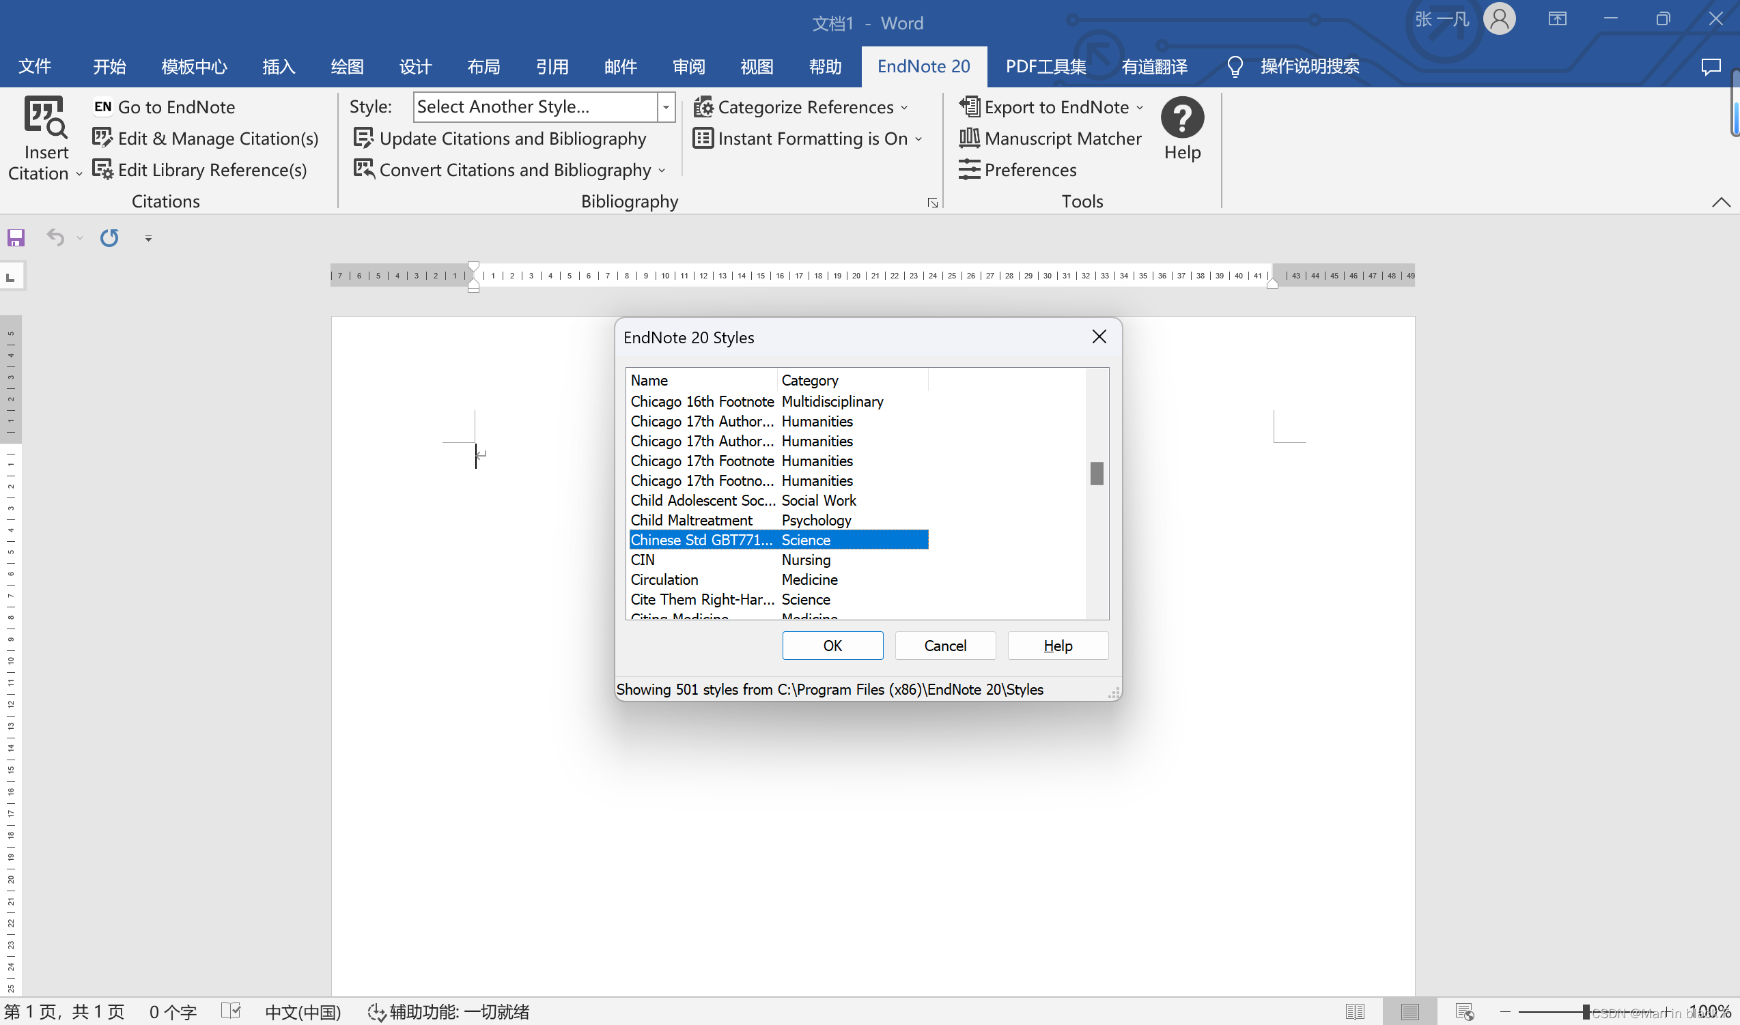This screenshot has width=1740, height=1025.
Task: Sort by Name column header
Action: (x=702, y=380)
